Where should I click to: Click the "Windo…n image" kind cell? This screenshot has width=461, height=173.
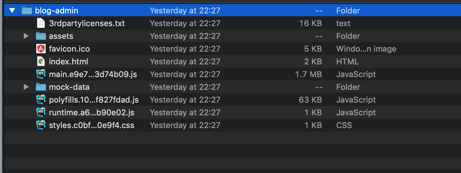[x=366, y=49]
